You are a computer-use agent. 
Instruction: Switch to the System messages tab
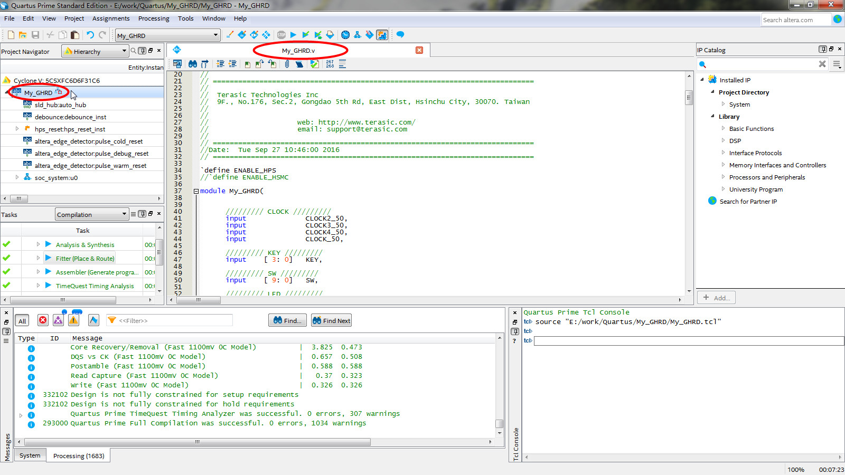tap(30, 455)
